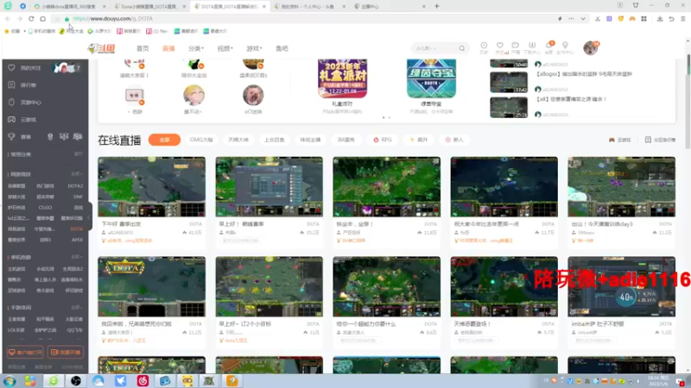This screenshot has height=388, width=691.
Task: Click the site search input field
Action: click(x=436, y=48)
